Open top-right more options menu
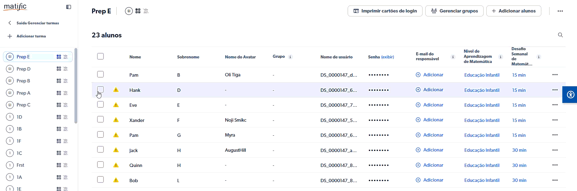This screenshot has width=577, height=191. 560,11
